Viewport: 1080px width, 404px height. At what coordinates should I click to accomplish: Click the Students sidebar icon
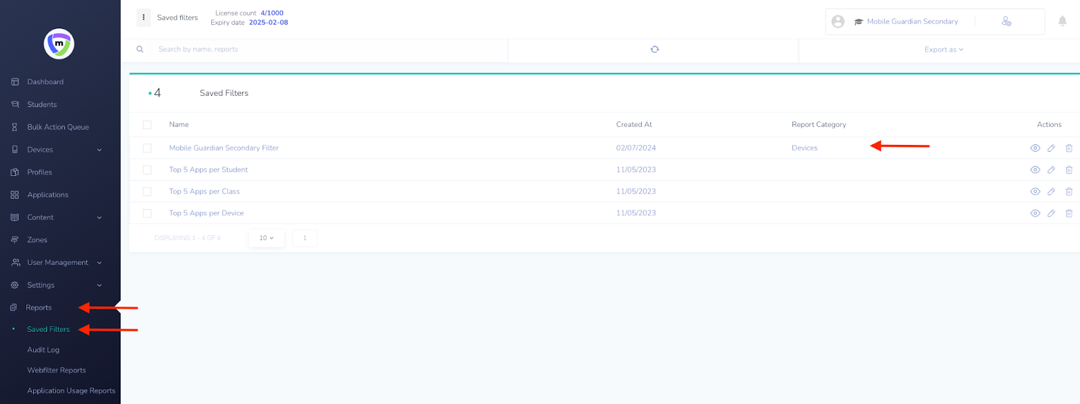15,105
